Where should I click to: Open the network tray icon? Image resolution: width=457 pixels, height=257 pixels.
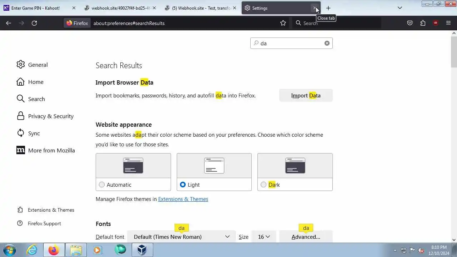coord(404,250)
